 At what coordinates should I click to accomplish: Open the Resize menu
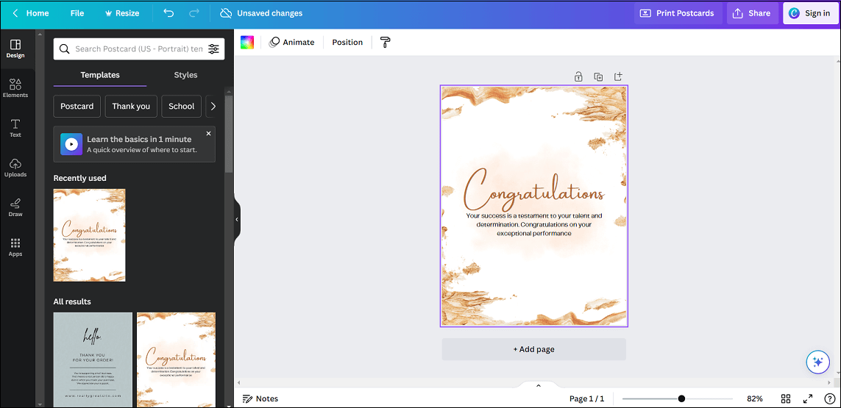click(121, 13)
